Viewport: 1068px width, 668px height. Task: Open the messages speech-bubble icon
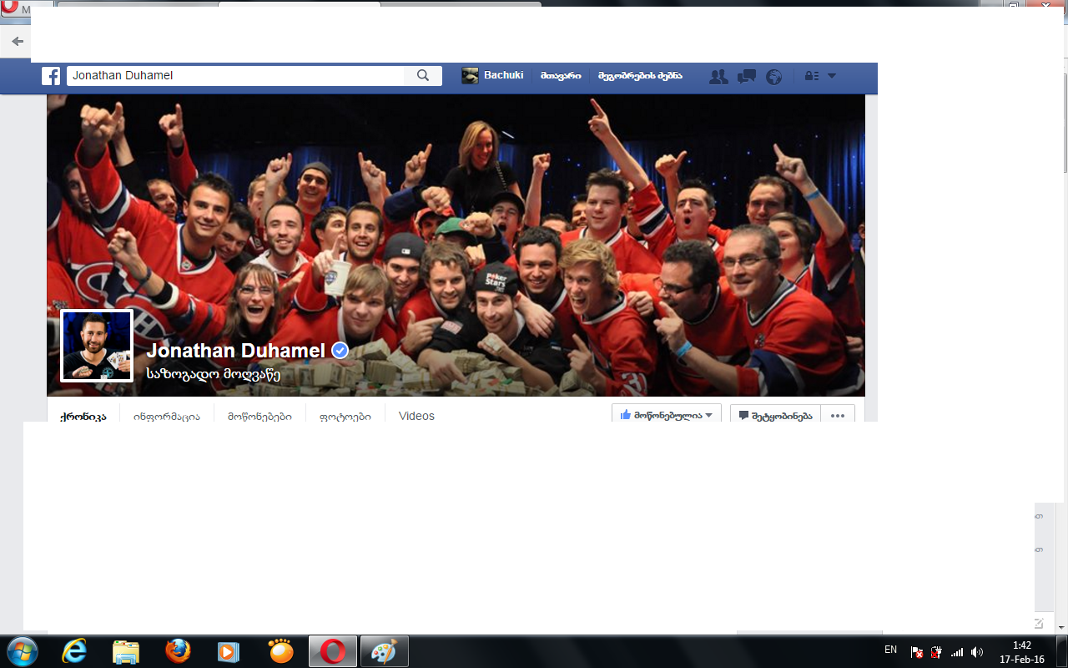(747, 77)
